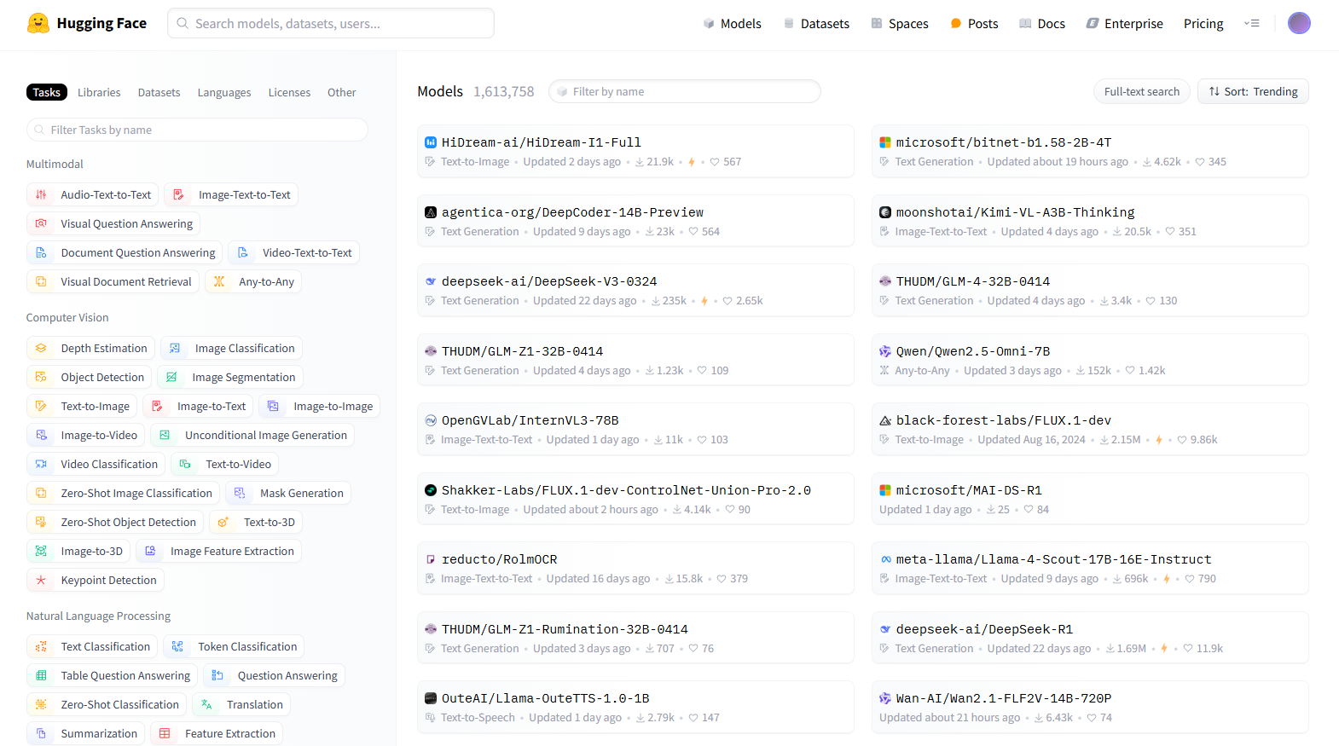
Task: Click the Hugging Face logo icon
Action: click(38, 23)
